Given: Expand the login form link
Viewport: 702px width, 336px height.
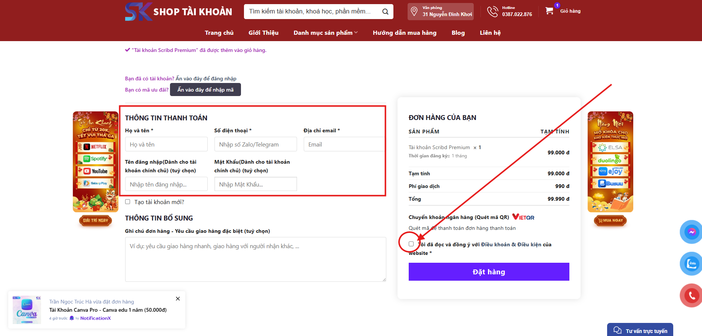Looking at the screenshot, I should pos(206,78).
